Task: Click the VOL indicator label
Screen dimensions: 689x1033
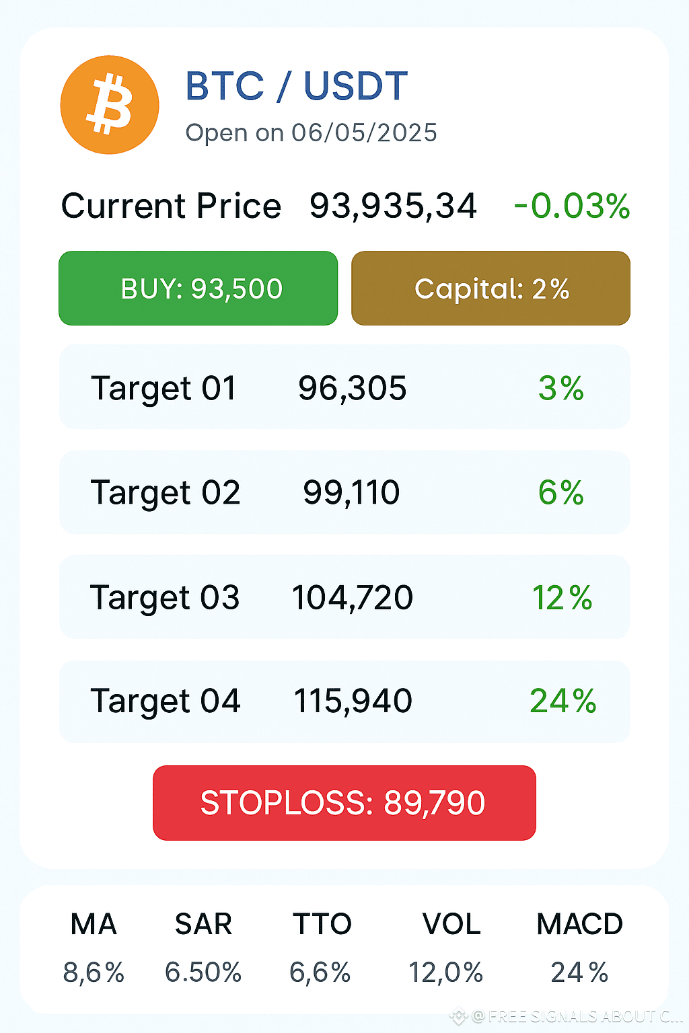Action: click(x=451, y=924)
